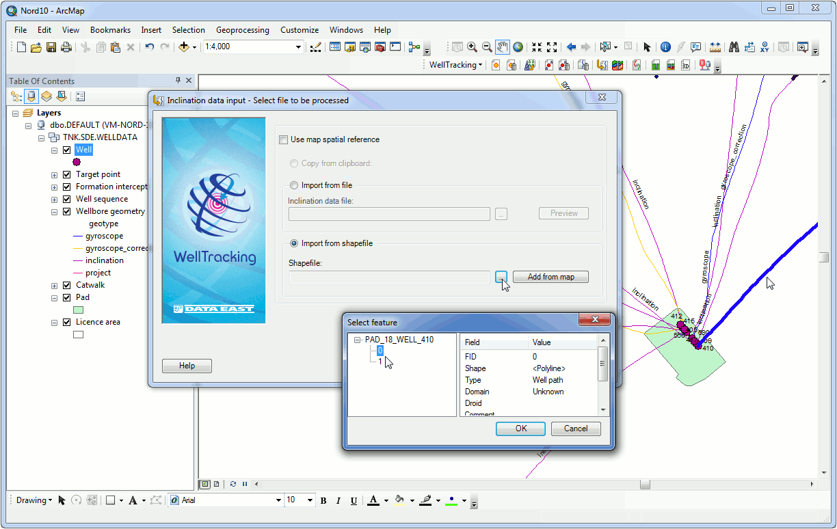Open the Drawing menu dropdown
This screenshot has width=837, height=529.
[34, 500]
